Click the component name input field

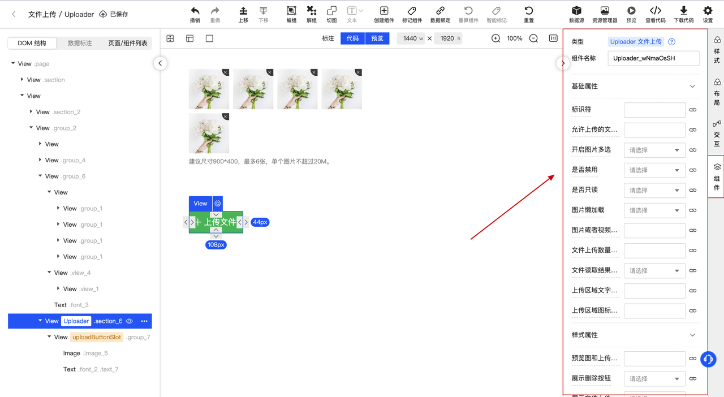(653, 58)
